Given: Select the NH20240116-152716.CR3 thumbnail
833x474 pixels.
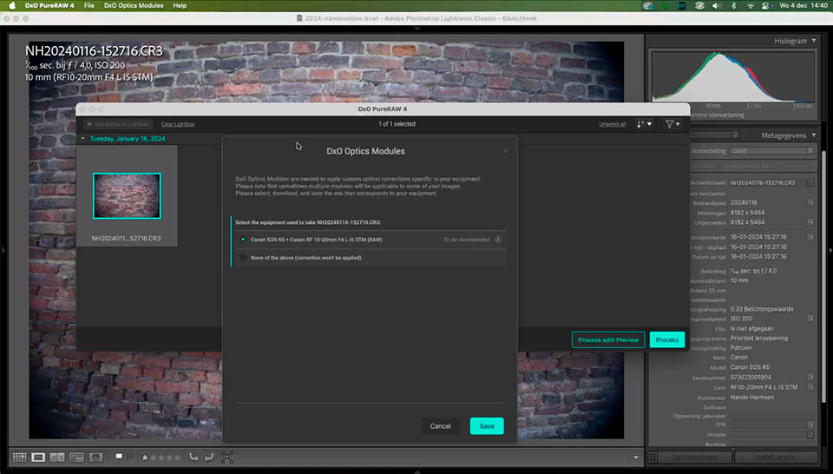Looking at the screenshot, I should (x=127, y=195).
